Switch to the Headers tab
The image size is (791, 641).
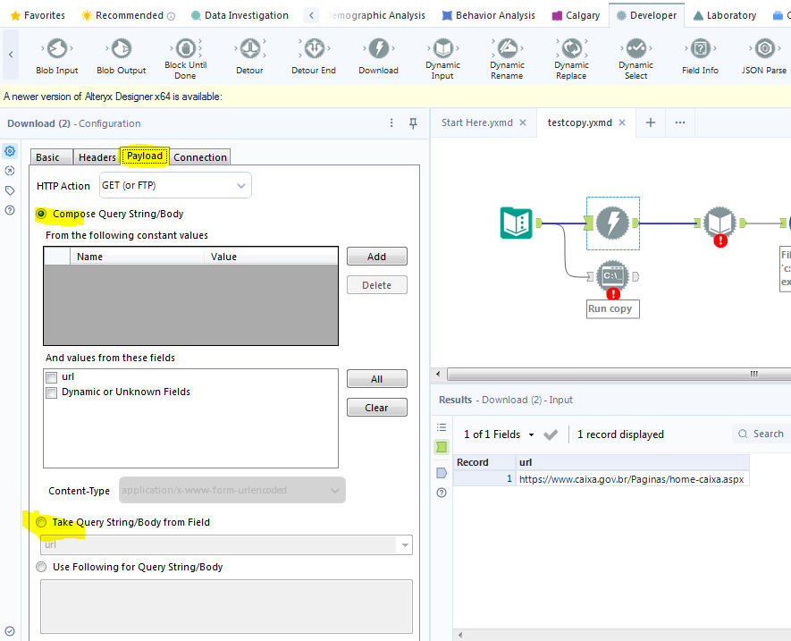click(x=97, y=156)
